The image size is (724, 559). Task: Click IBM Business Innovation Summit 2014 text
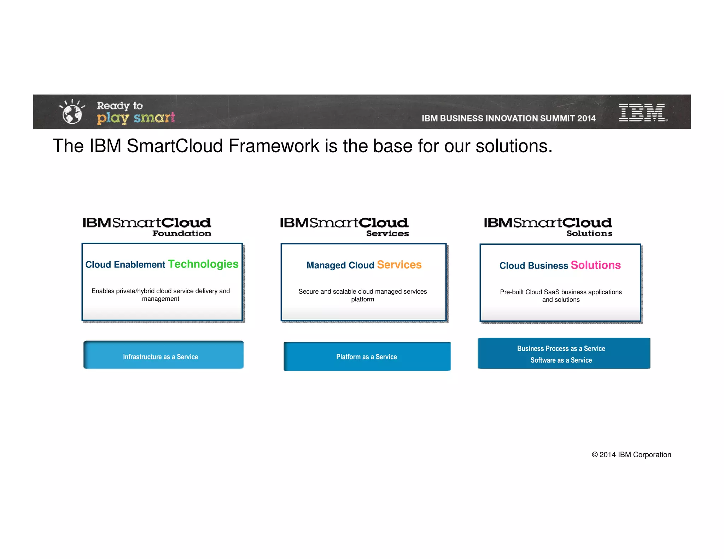click(508, 118)
